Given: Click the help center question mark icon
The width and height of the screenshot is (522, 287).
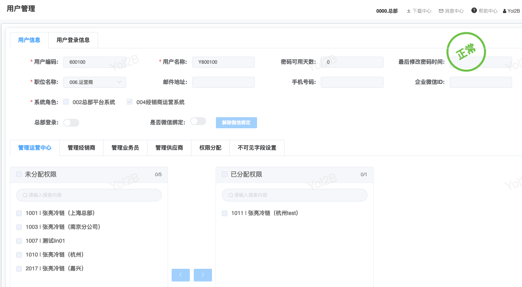Looking at the screenshot, I should click(474, 11).
